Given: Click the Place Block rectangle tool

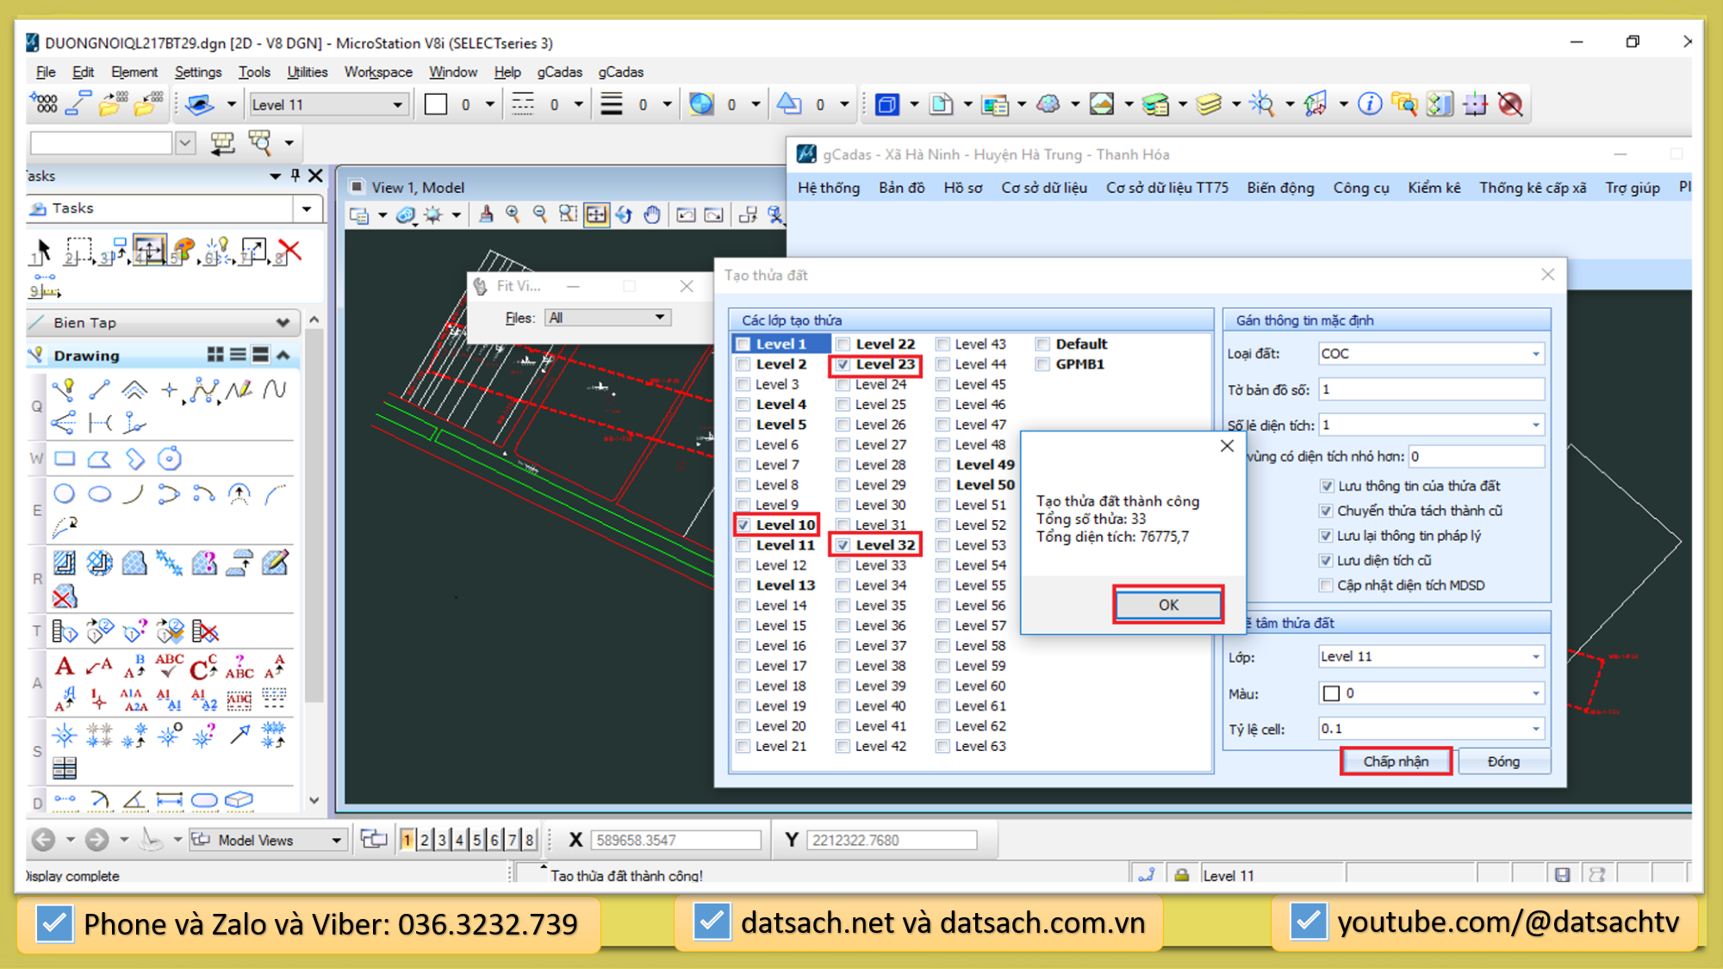Looking at the screenshot, I should coord(65,459).
